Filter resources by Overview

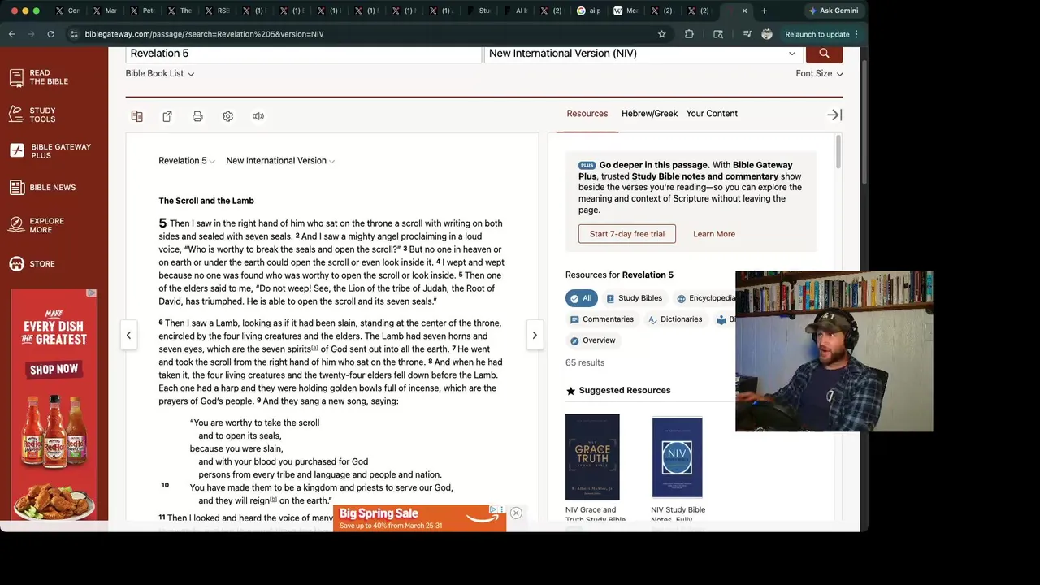coord(592,340)
